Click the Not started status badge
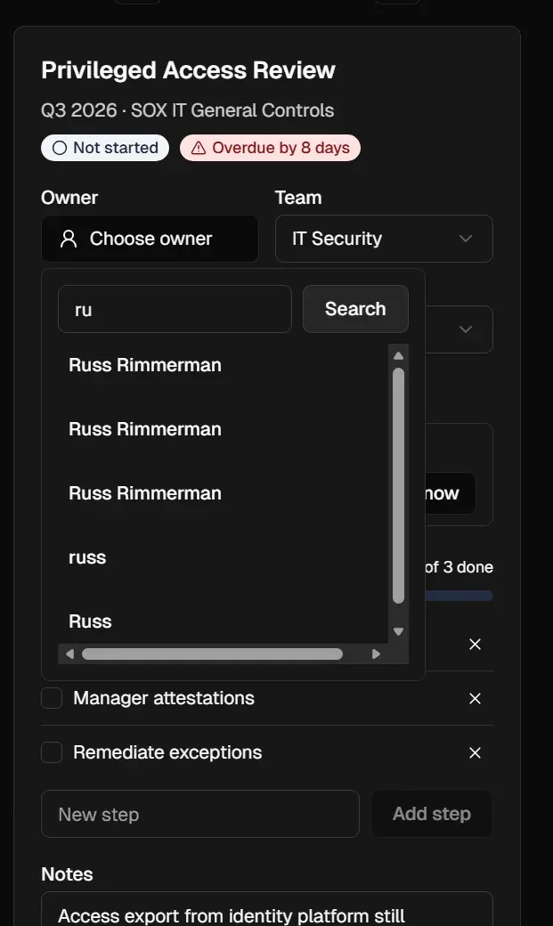Image resolution: width=553 pixels, height=926 pixels. coord(105,148)
